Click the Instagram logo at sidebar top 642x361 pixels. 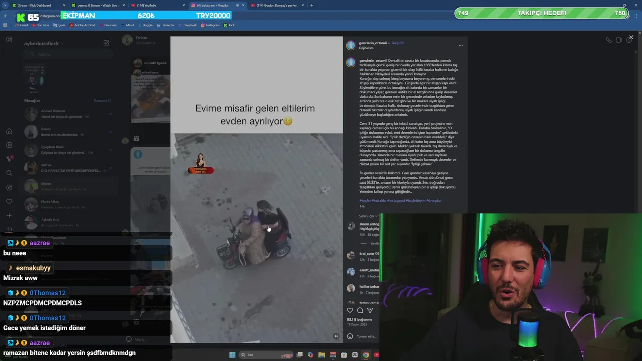tap(9, 39)
